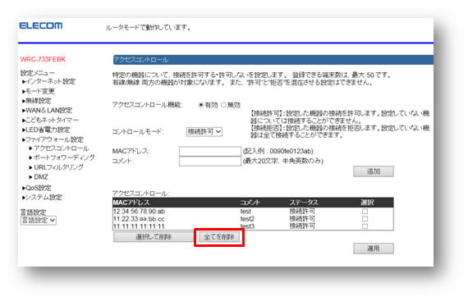Open コントロールモード 接続許可 dropdown
This screenshot has height=301, width=468.
204,131
